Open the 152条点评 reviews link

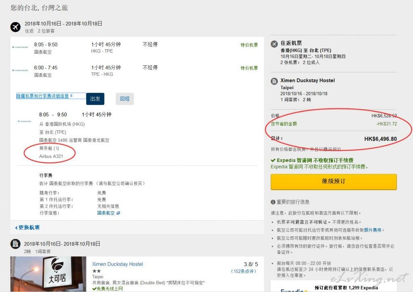click(x=244, y=271)
